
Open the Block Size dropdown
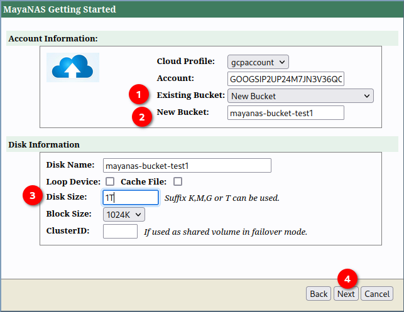click(124, 214)
